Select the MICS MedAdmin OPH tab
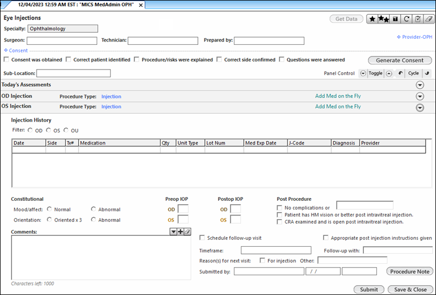 [75, 5]
